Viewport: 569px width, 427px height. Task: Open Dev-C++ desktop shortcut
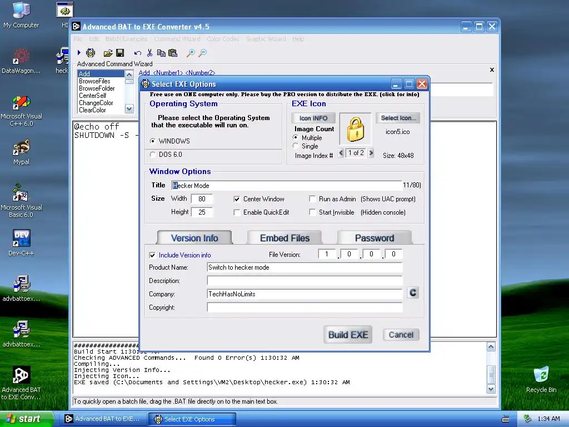21,242
